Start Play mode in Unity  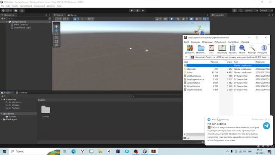tap(132, 10)
